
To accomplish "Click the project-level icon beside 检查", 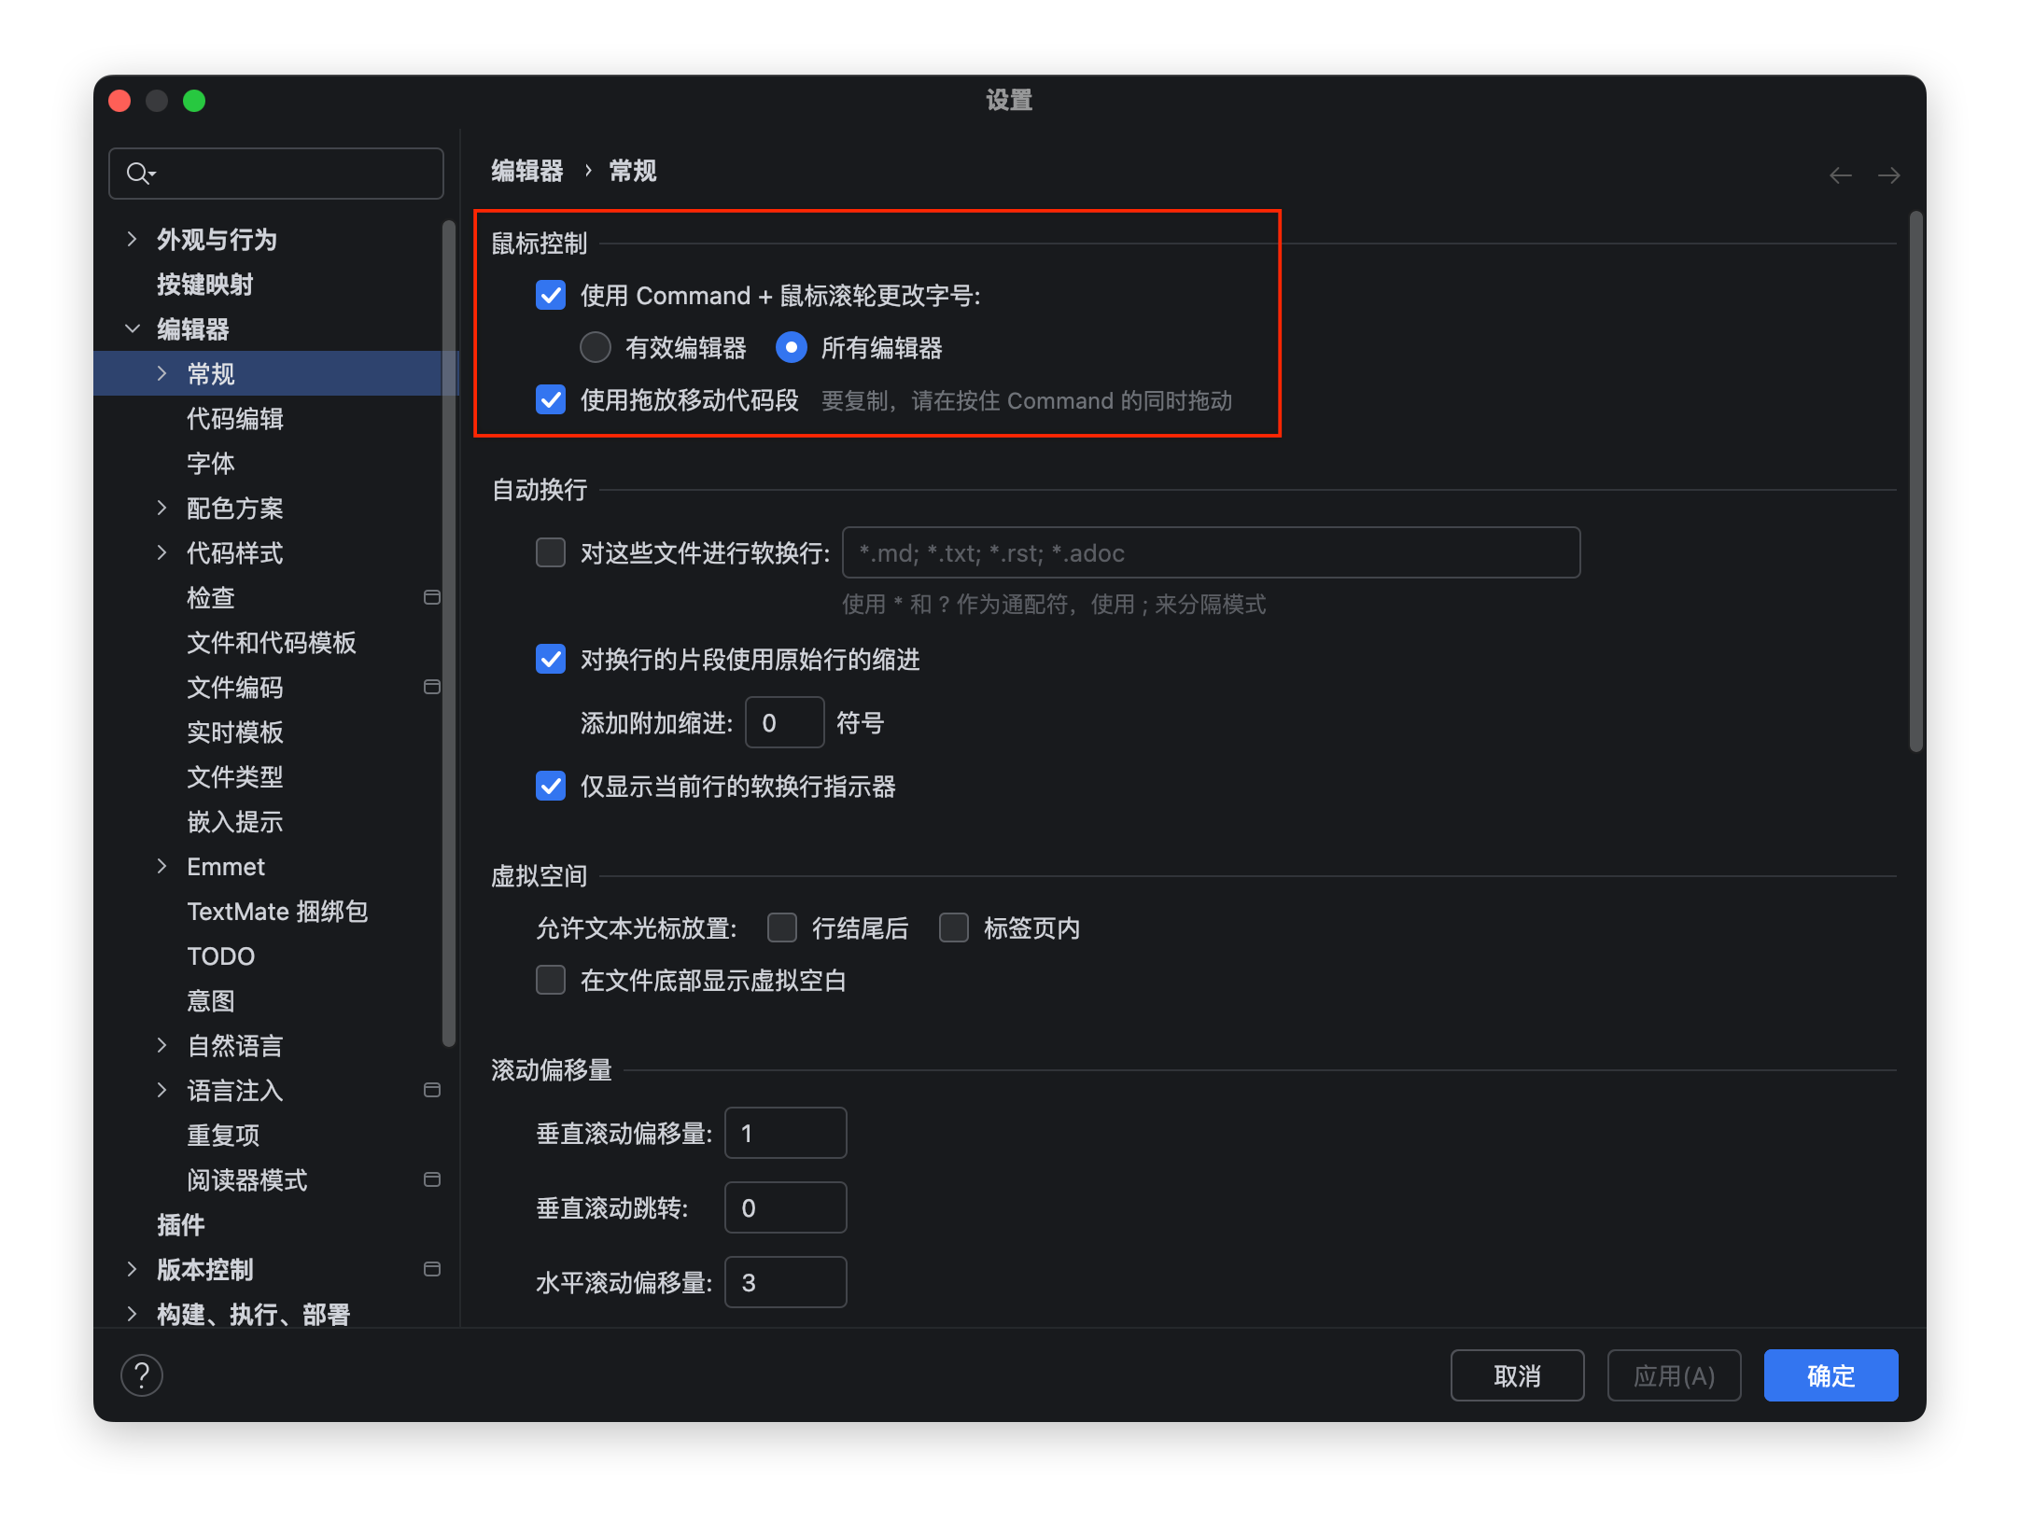I will [x=432, y=597].
